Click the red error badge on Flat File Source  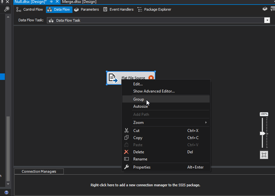[x=151, y=78]
